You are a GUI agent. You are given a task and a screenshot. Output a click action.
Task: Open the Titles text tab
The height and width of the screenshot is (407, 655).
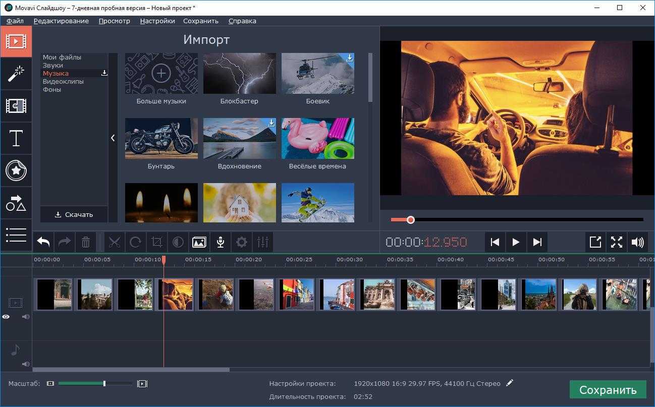(x=16, y=138)
